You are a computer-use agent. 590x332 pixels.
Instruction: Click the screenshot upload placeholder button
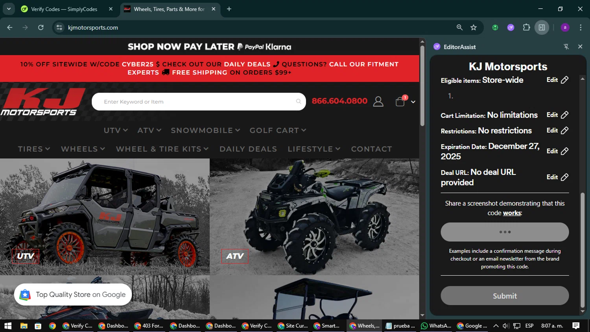[x=505, y=232]
